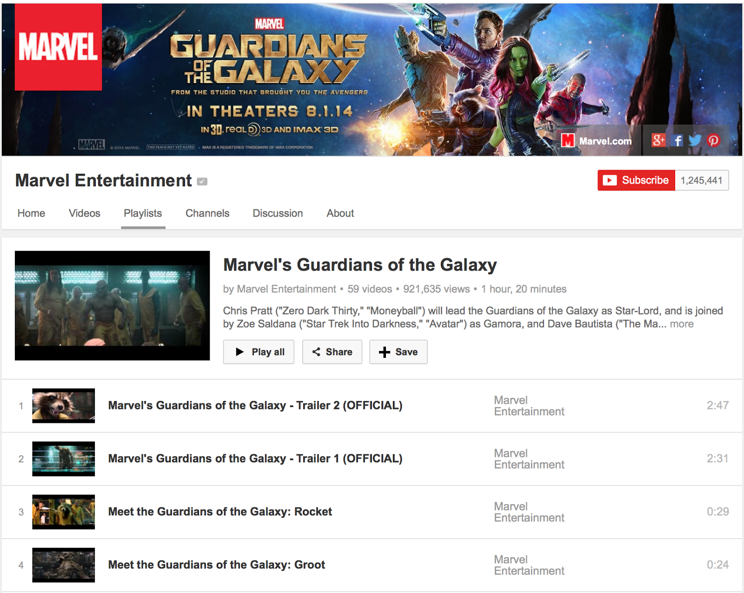Open the Trailer 1 (OFFICIAL) thumbnail
Image resolution: width=744 pixels, height=593 pixels.
point(63,459)
